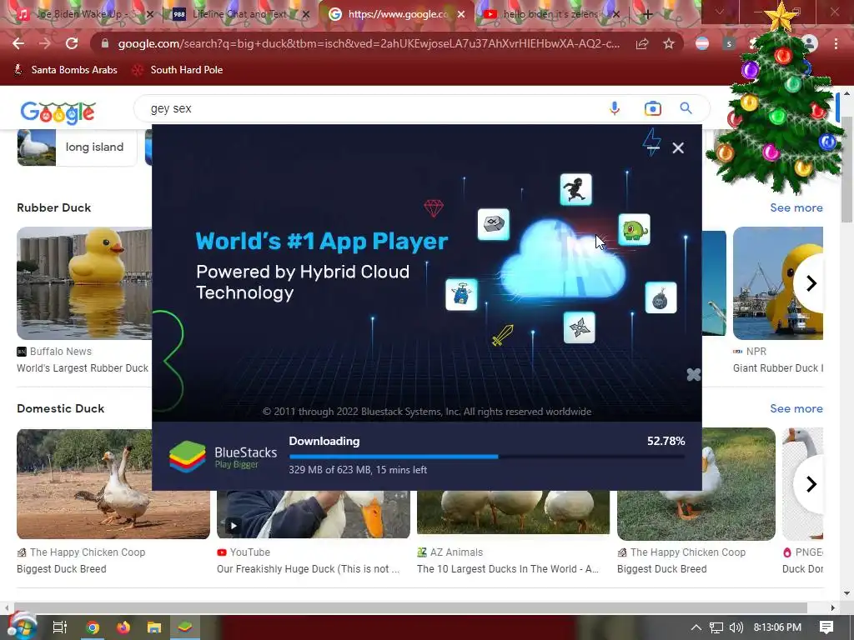Click the vertical page scrollbar
The width and height of the screenshot is (854, 640).
click(846, 169)
